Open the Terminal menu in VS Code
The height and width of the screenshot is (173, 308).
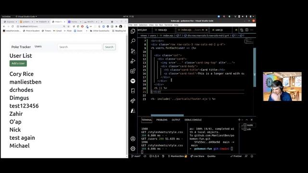point(168,25)
